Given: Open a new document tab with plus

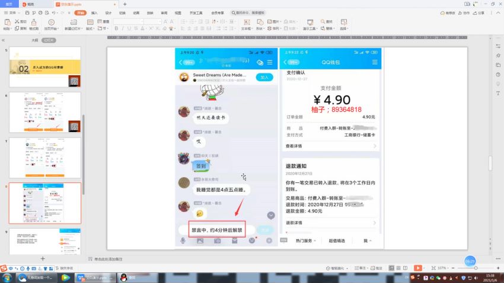Looking at the screenshot, I should (x=125, y=4).
